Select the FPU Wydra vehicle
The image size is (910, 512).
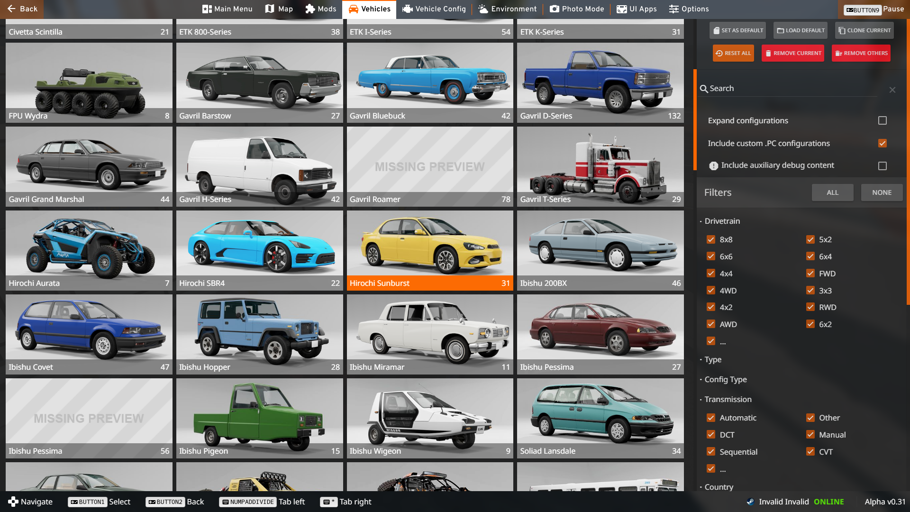(89, 82)
